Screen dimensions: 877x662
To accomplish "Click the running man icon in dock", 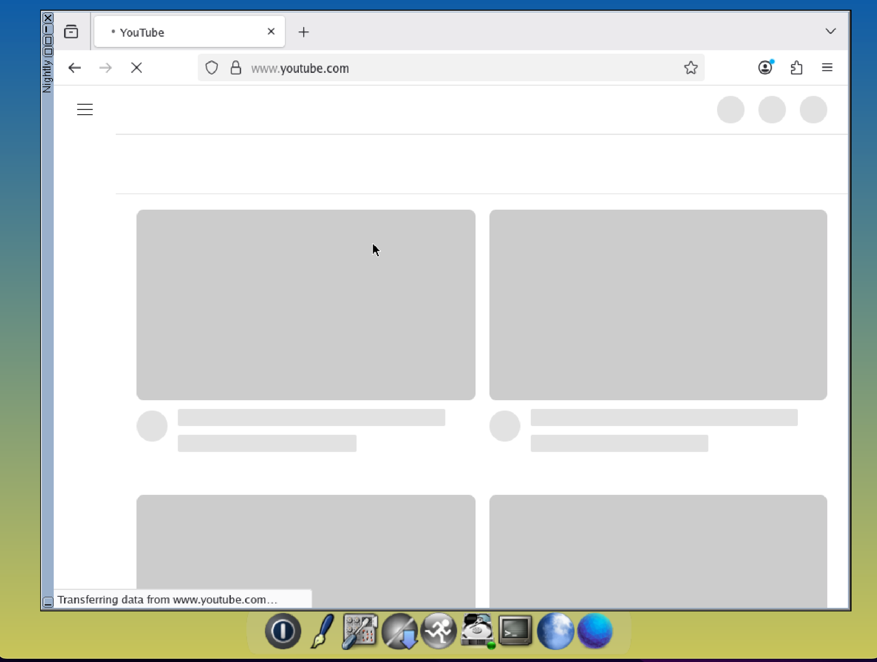I will (x=438, y=631).
